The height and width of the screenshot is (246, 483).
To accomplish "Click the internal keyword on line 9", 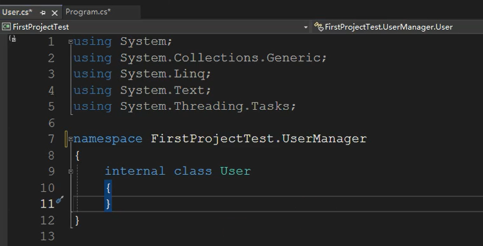I will [135, 171].
